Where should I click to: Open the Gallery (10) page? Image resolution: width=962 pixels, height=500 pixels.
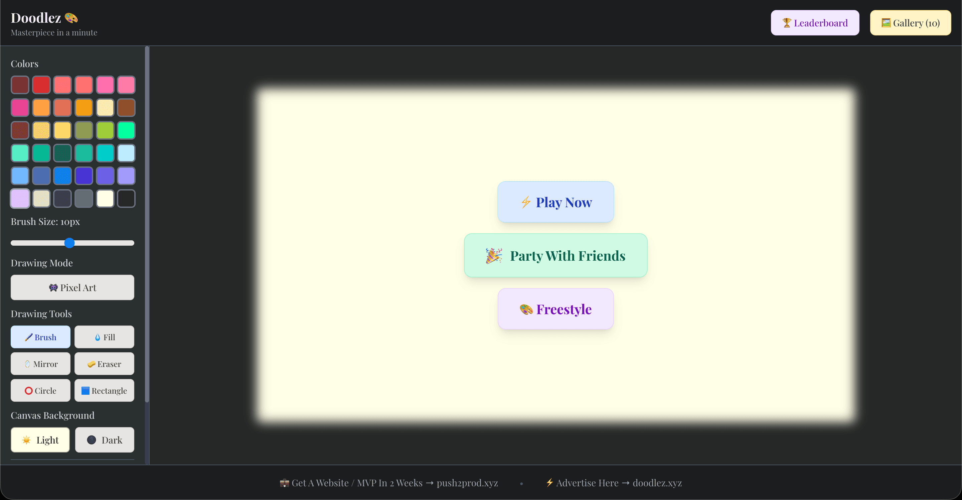(910, 23)
